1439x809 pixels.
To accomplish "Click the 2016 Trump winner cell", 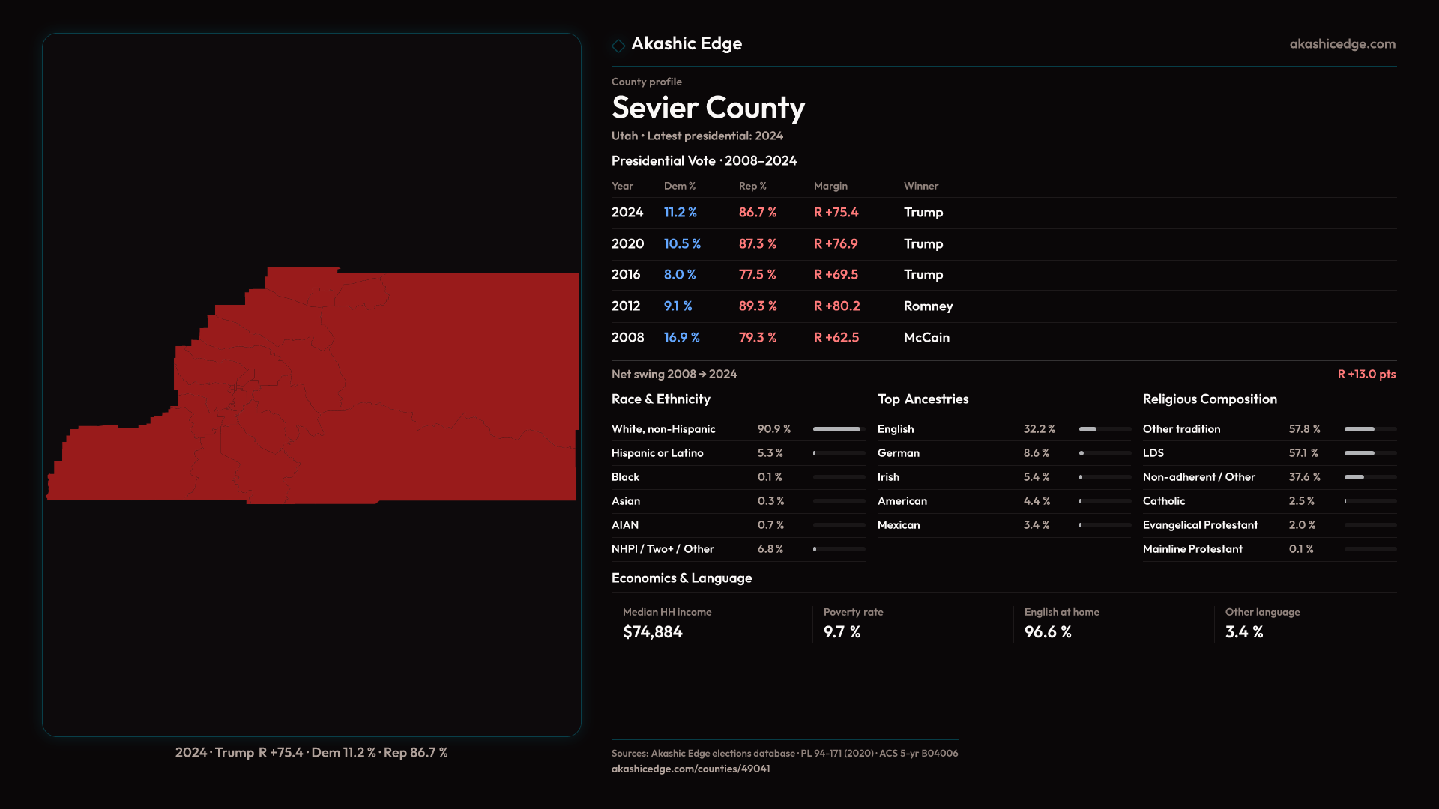I will pyautogui.click(x=923, y=275).
